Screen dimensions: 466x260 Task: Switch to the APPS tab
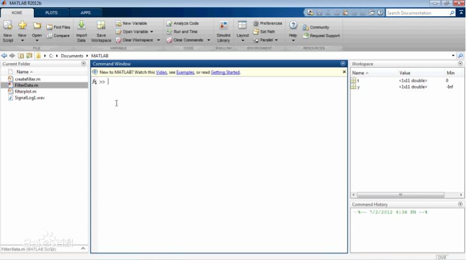point(85,13)
